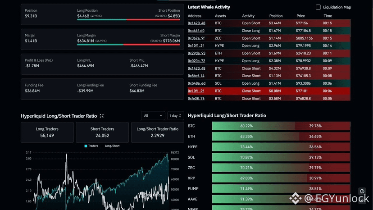Image resolution: width=373 pixels, height=210 pixels.
Task: Click the Short PnL -$466.47M value
Action: tap(139, 66)
